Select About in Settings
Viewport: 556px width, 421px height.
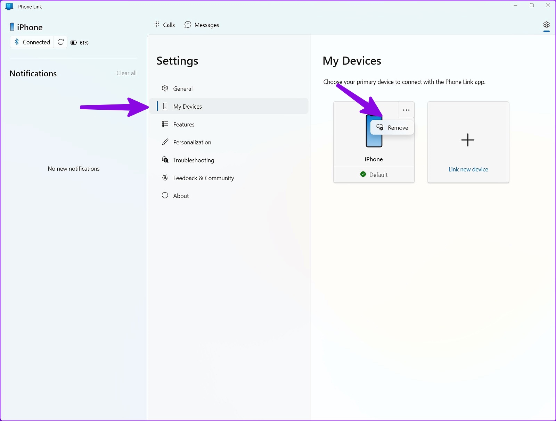[229, 196]
